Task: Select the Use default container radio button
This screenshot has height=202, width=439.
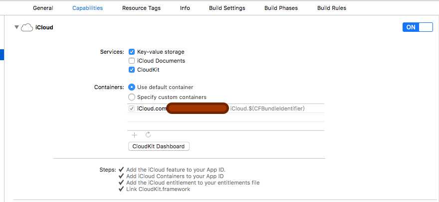Action: pos(132,87)
